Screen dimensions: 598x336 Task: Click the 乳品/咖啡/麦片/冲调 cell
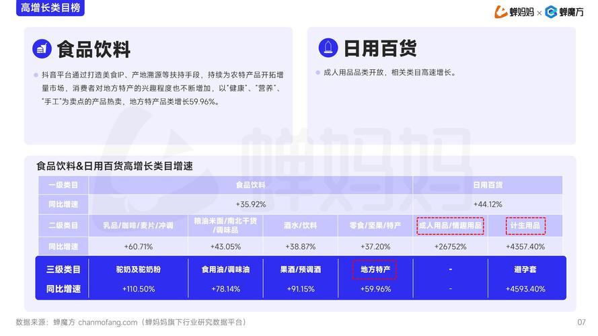tap(138, 226)
